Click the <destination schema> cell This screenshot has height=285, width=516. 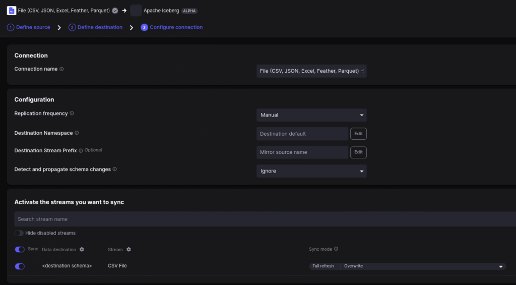[67, 266]
